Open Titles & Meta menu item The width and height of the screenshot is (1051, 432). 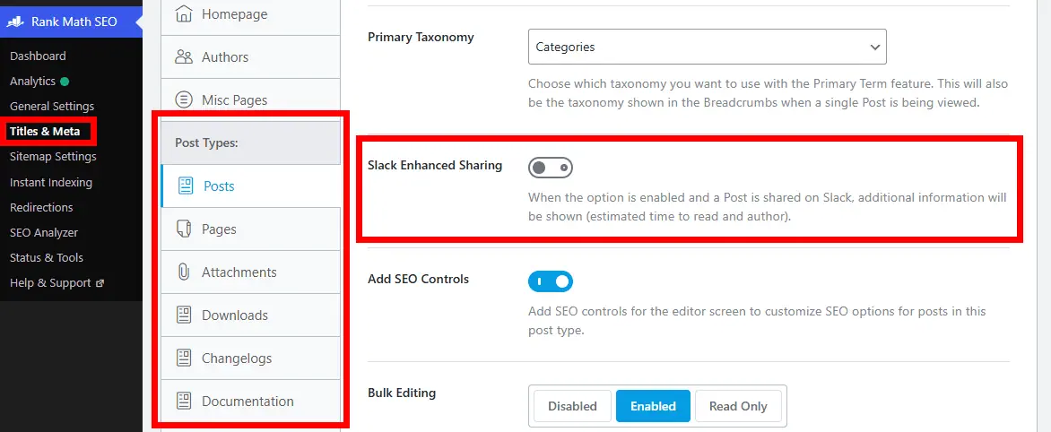45,132
